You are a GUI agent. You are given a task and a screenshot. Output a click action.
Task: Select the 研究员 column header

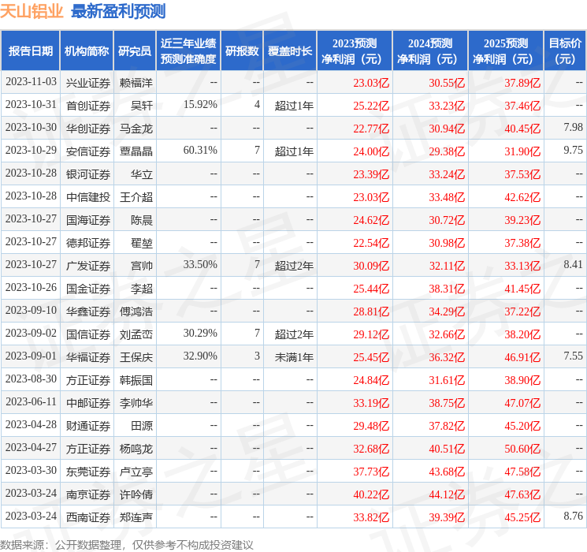click(x=135, y=51)
